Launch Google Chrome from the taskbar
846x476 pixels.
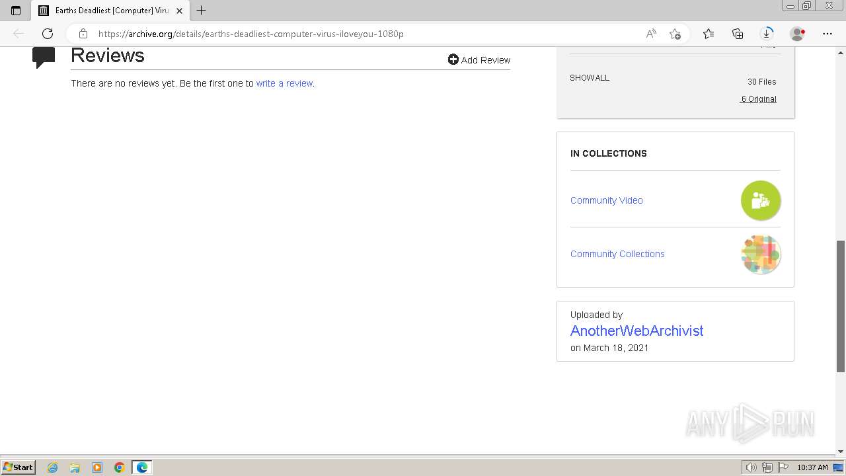coord(120,467)
